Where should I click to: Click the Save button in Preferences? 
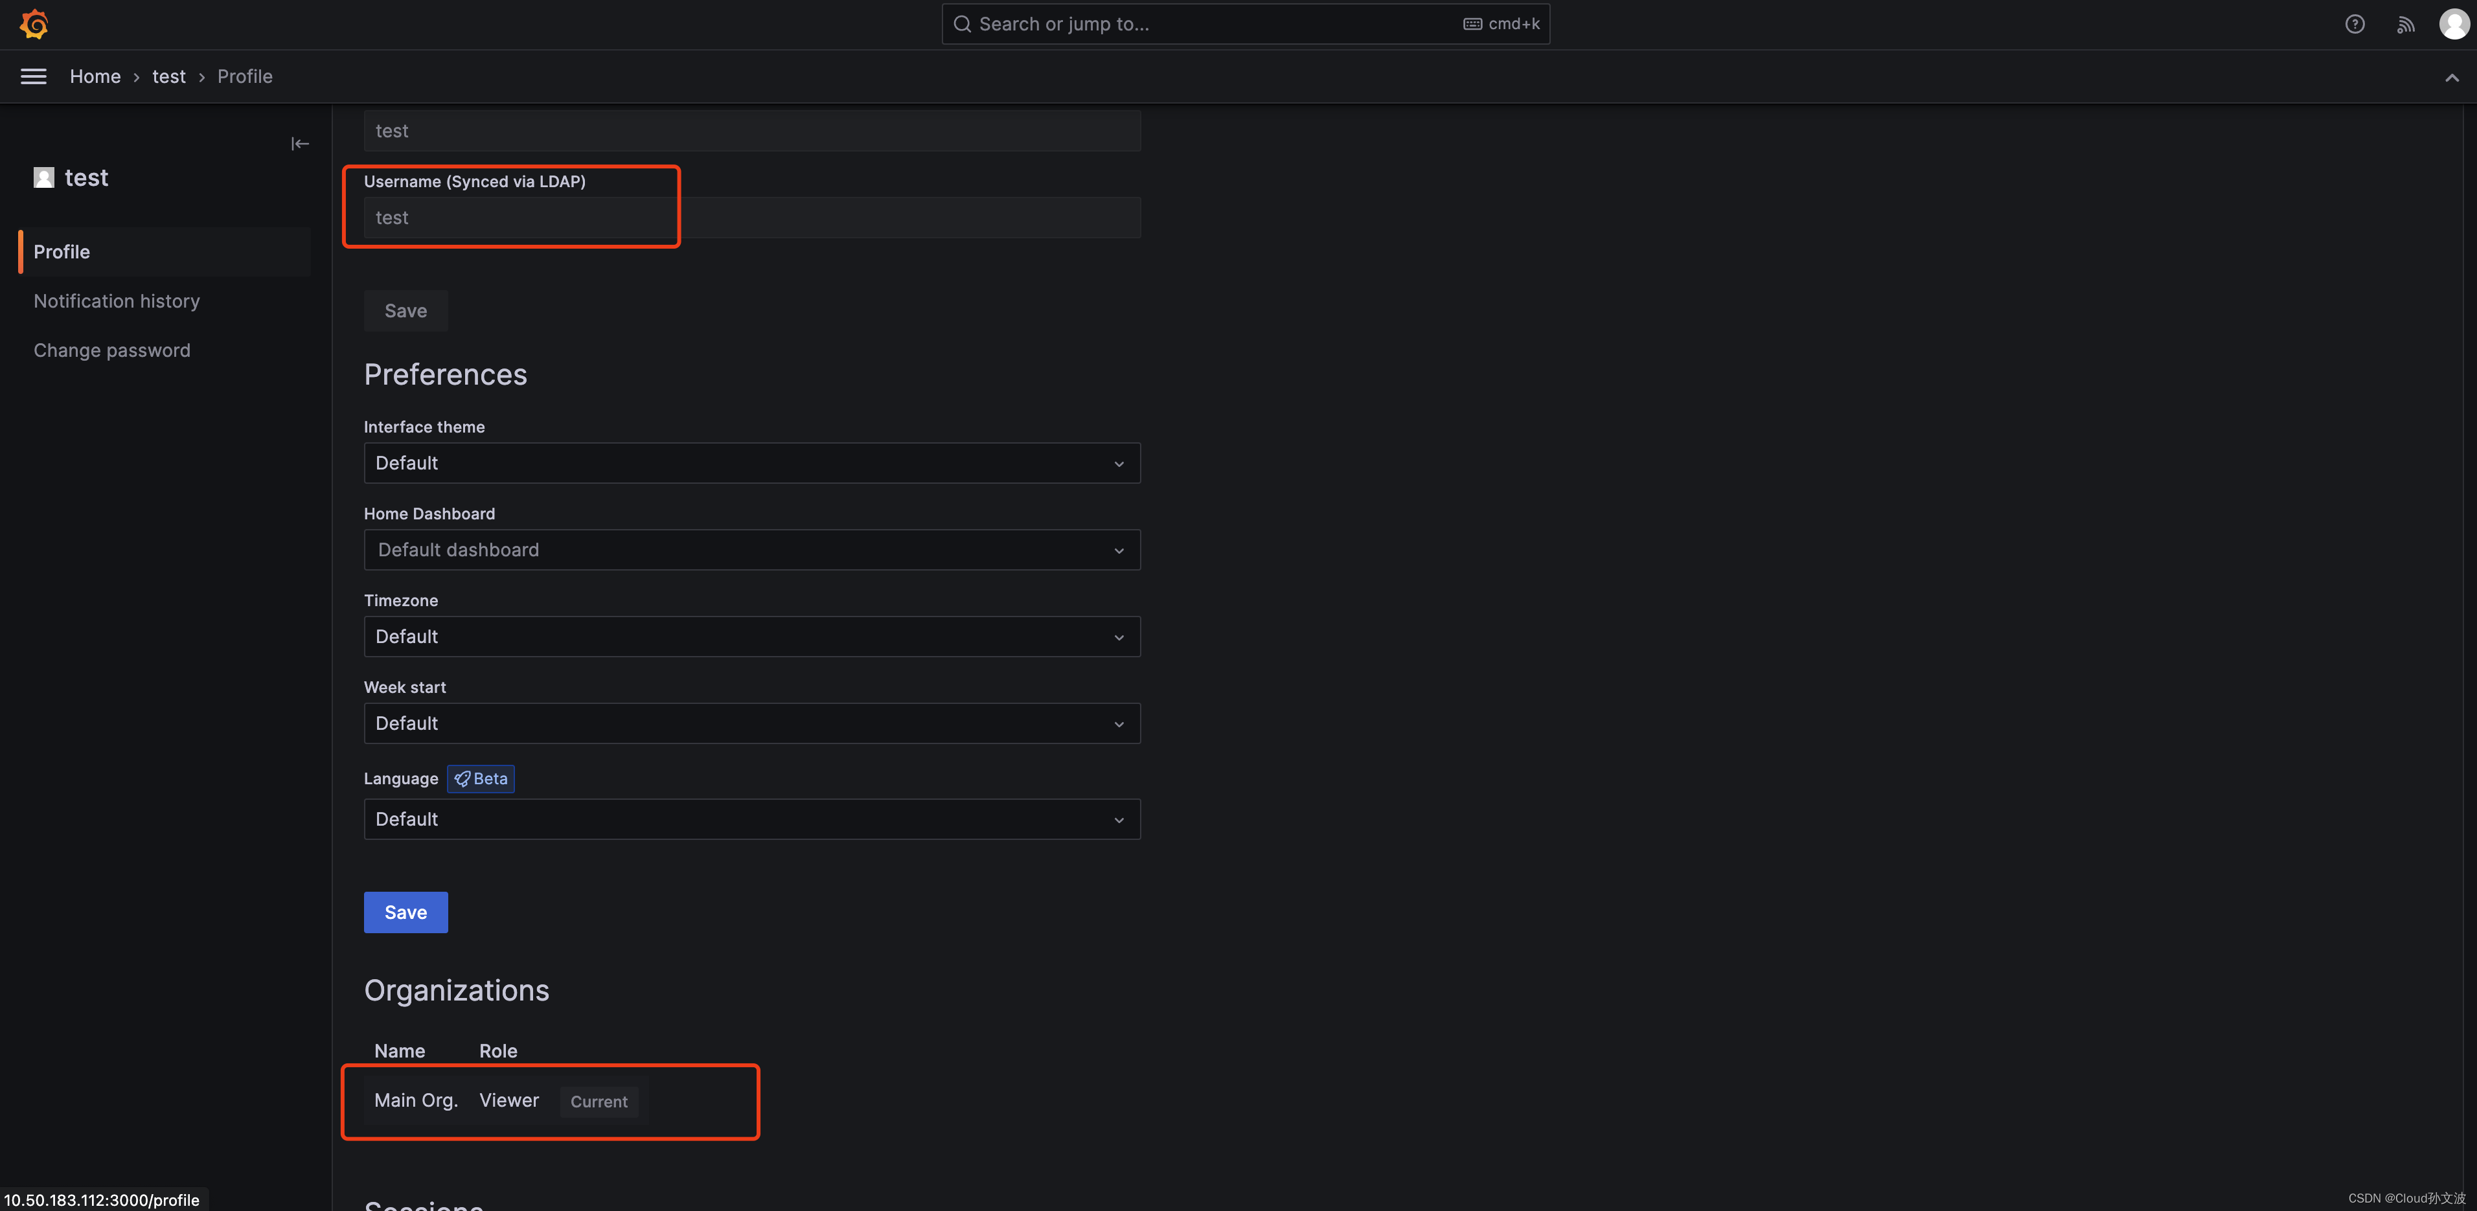point(404,912)
